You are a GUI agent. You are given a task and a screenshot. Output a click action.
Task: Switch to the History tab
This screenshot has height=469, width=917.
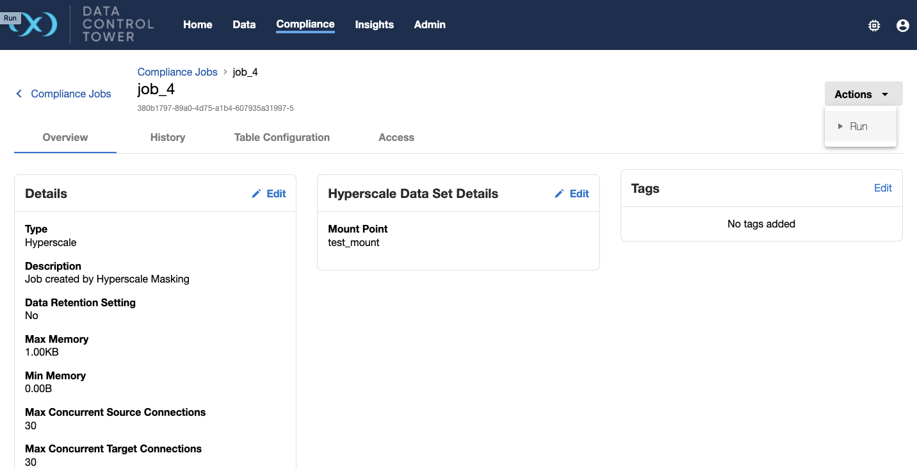click(167, 137)
